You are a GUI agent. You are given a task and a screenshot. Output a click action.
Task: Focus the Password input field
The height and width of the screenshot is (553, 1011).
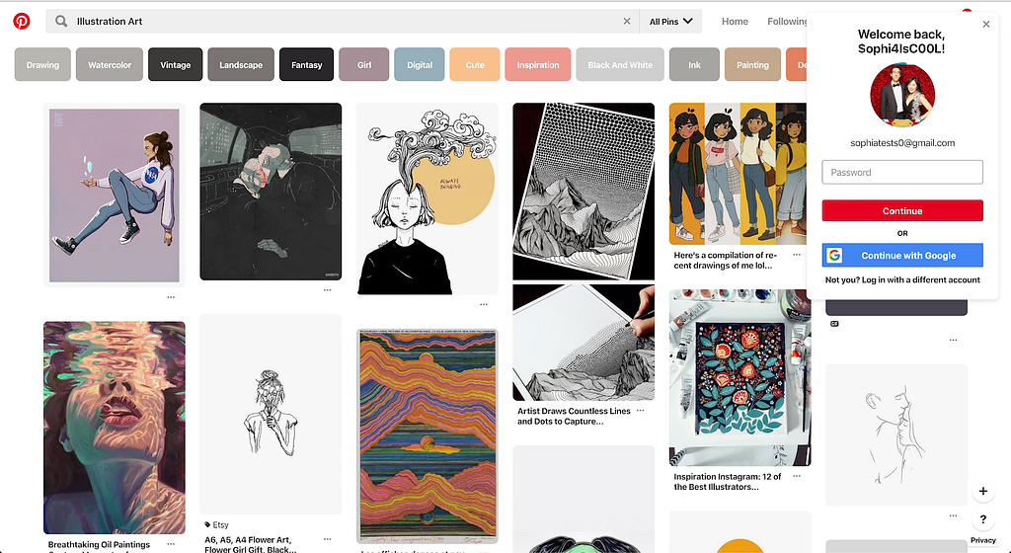[902, 172]
